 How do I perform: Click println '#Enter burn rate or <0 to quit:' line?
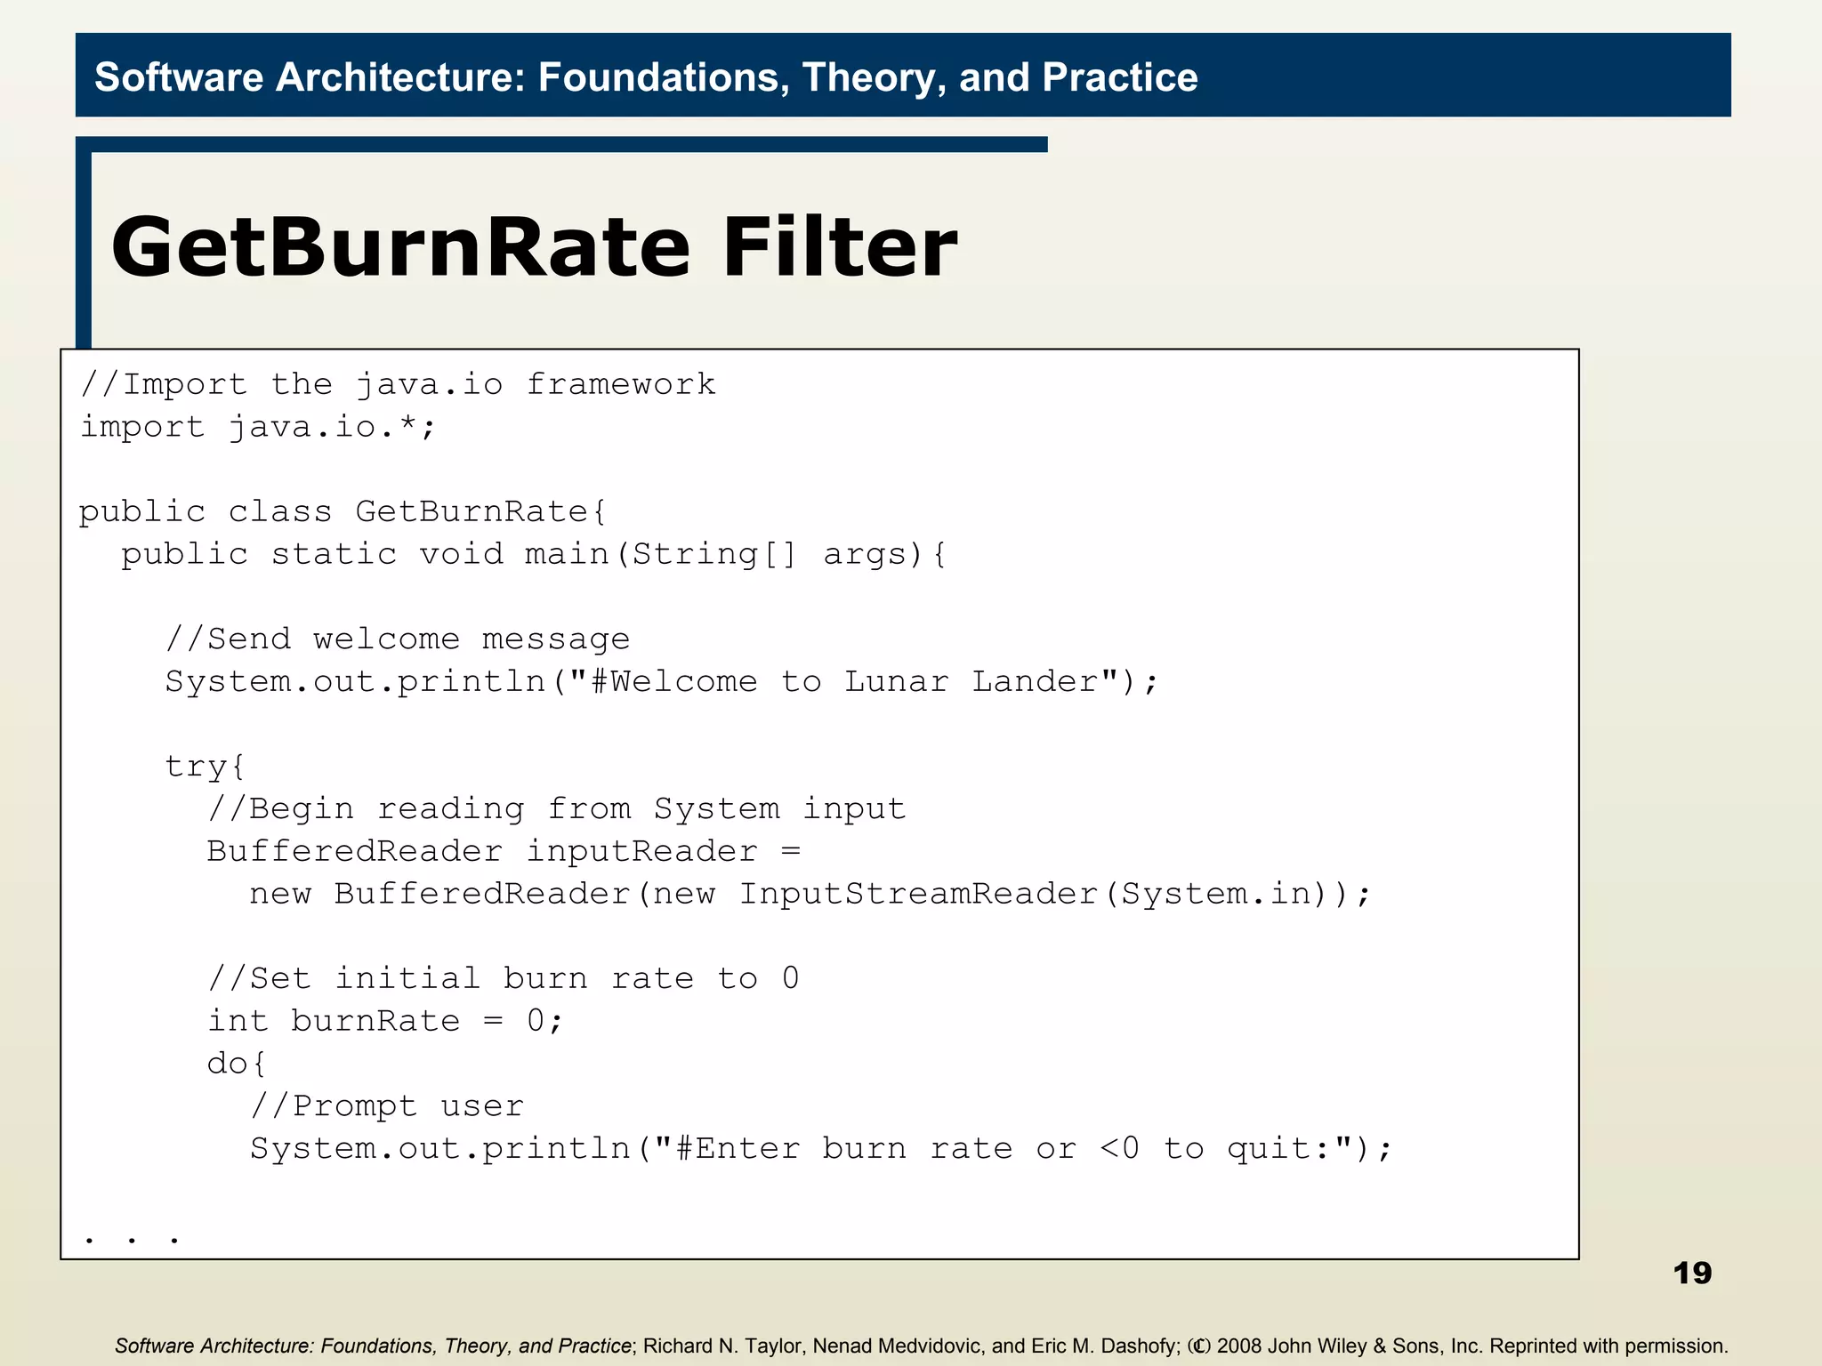(821, 1149)
